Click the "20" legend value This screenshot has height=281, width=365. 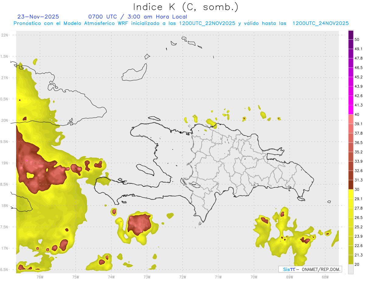point(357,264)
